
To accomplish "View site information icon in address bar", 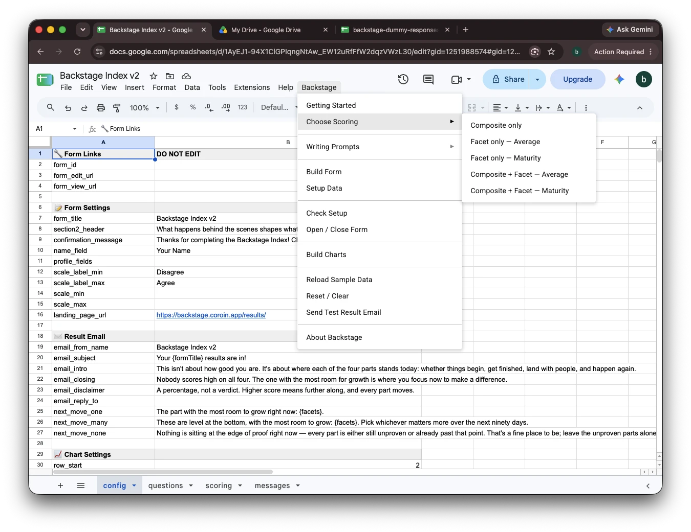I will 99,52.
